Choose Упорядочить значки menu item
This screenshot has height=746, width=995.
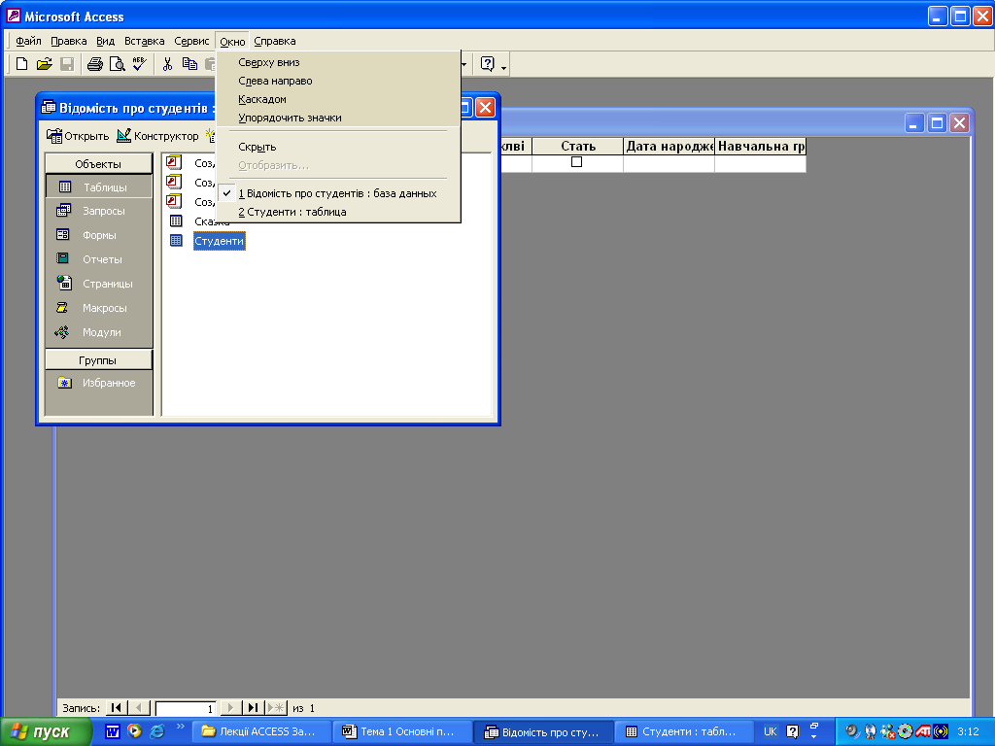[x=338, y=118]
